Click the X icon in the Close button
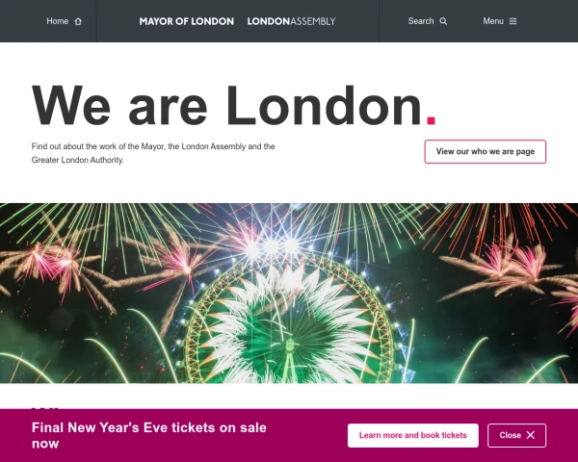 tap(531, 435)
